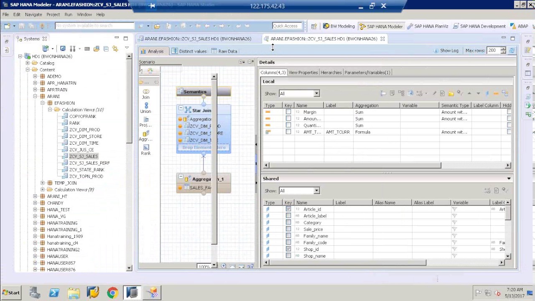The width and height of the screenshot is (535, 301).
Task: Click the folder icon in Local columns toolbar
Action: [451, 93]
